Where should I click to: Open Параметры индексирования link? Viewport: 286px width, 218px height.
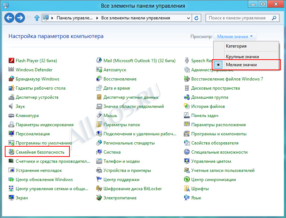click(45, 125)
